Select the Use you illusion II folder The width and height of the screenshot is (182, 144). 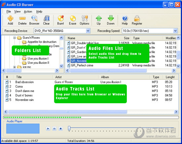tap(38, 63)
